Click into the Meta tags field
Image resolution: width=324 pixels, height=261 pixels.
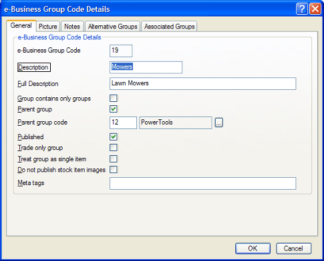(203, 183)
